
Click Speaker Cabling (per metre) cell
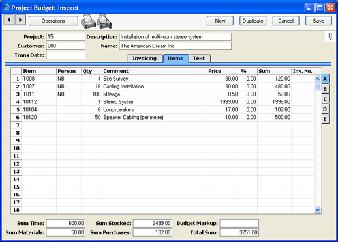(x=155, y=117)
